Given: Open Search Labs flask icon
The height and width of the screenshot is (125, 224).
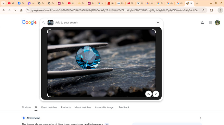Looking at the screenshot, I should point(202,23).
